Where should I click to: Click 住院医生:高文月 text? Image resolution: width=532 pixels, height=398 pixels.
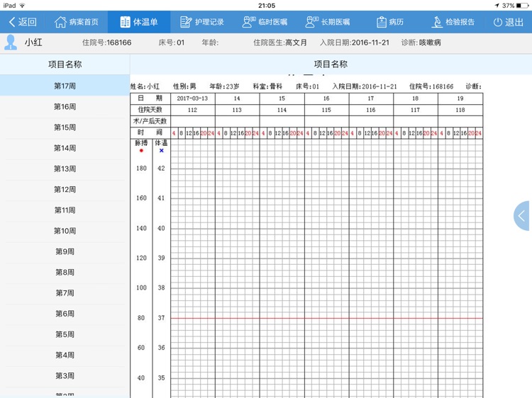point(280,42)
